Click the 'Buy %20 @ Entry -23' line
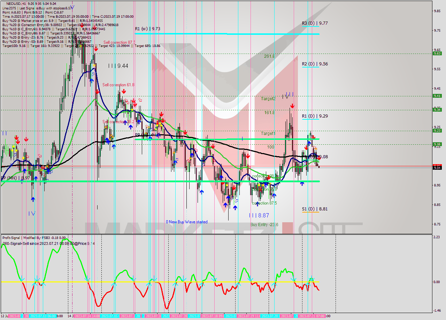This screenshot has height=320, width=446. pos(47,38)
